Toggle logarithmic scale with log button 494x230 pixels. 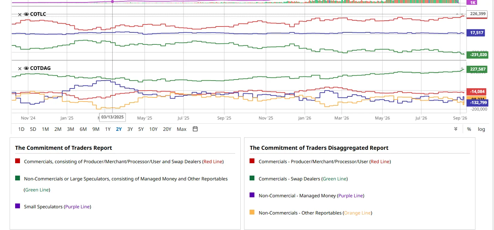tap(481, 129)
